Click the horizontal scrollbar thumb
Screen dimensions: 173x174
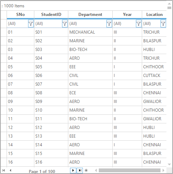click(x=130, y=170)
